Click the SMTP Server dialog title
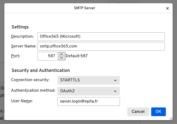Image resolution: width=177 pixels, height=124 pixels. (85, 8)
